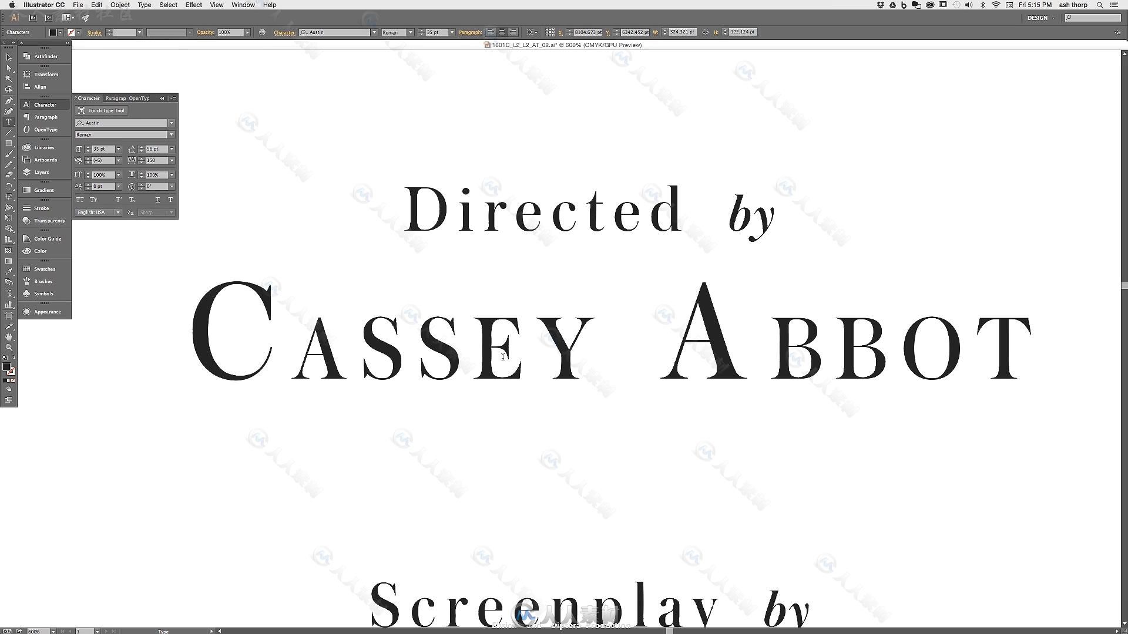Select the Eraser tool
Screen dimensions: 1128x634
(x=8, y=175)
